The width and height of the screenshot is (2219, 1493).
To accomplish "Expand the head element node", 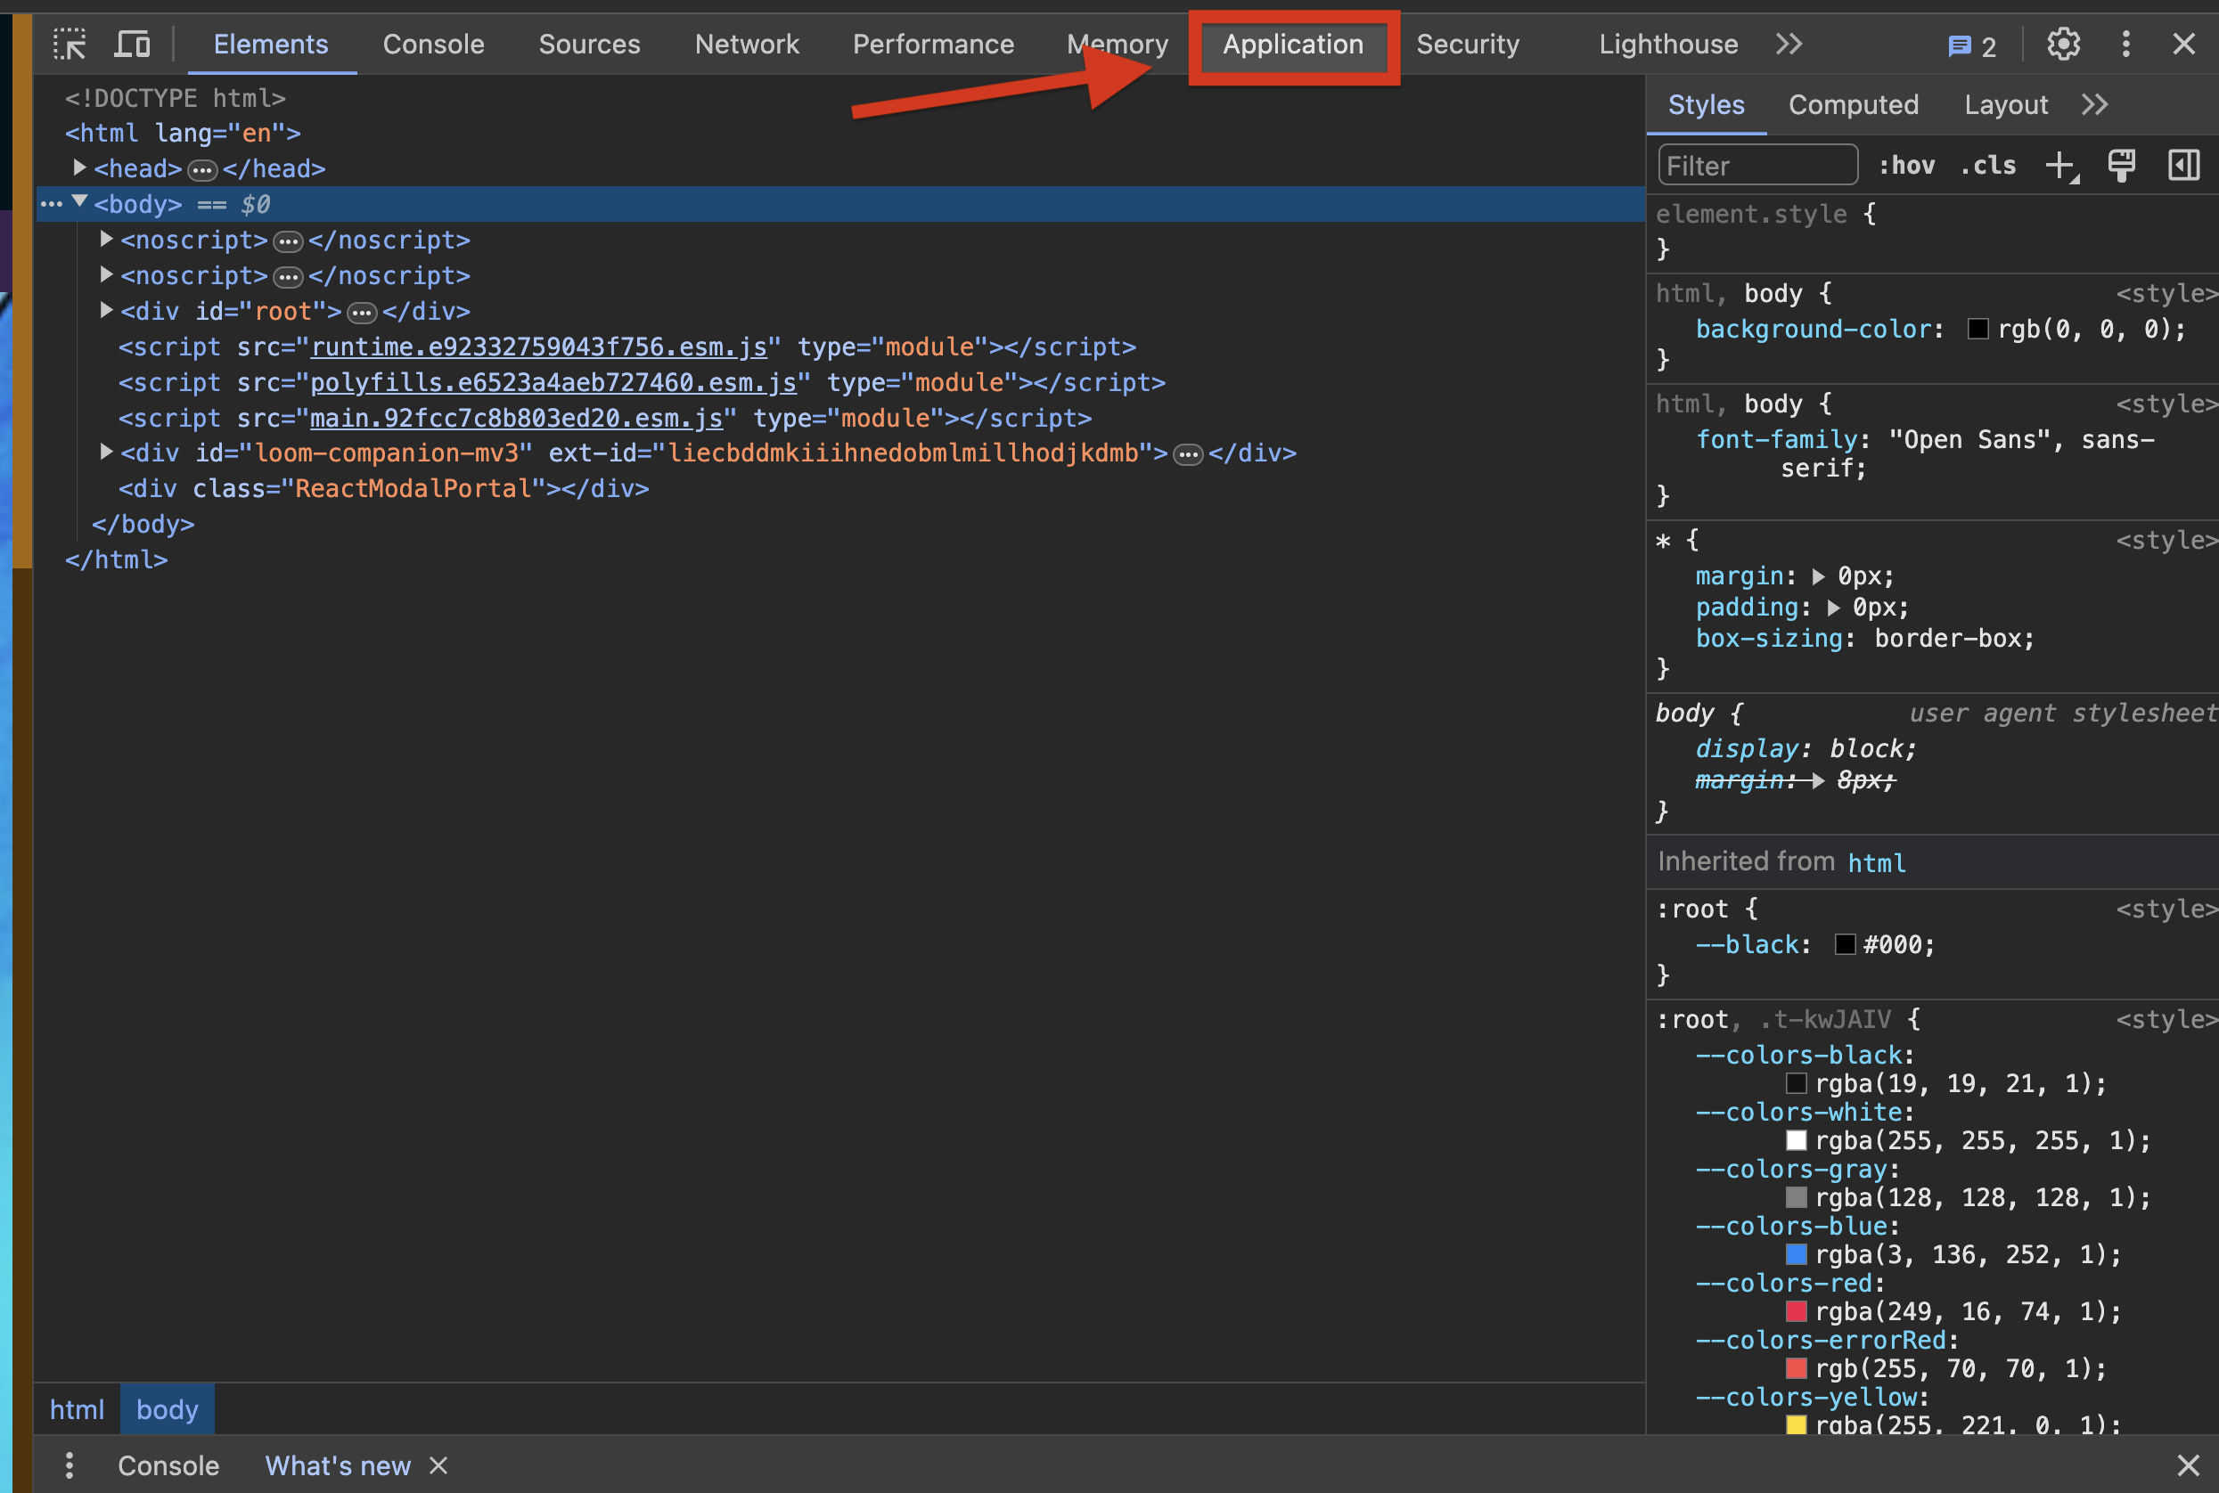I will point(80,167).
